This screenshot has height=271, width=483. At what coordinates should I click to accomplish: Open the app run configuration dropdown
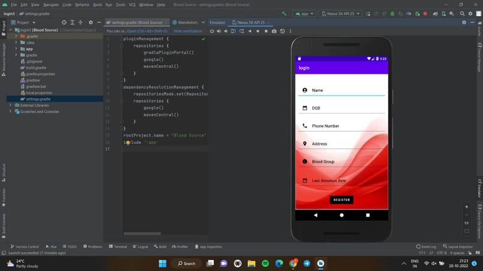pyautogui.click(x=304, y=14)
